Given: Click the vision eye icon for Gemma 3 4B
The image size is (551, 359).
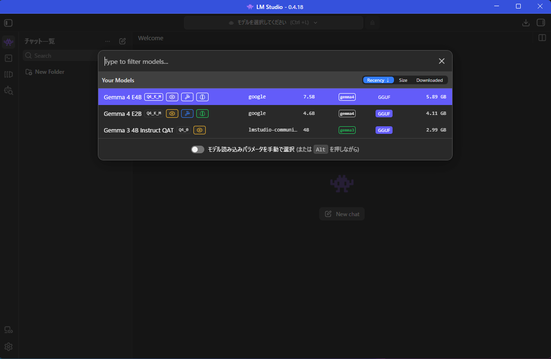Looking at the screenshot, I should (200, 130).
